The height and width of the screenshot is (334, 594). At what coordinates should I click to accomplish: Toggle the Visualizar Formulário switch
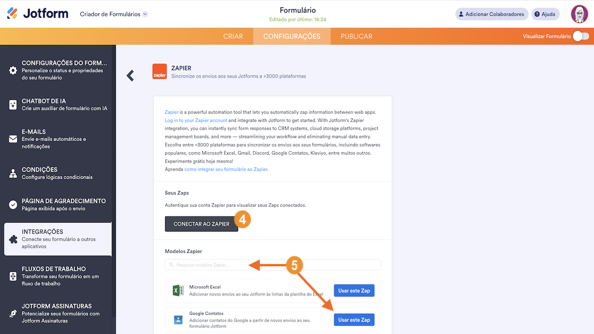click(x=581, y=36)
